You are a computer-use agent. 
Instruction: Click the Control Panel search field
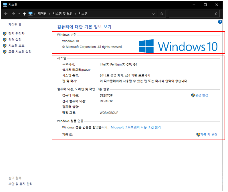pyautogui.click(x=194, y=14)
